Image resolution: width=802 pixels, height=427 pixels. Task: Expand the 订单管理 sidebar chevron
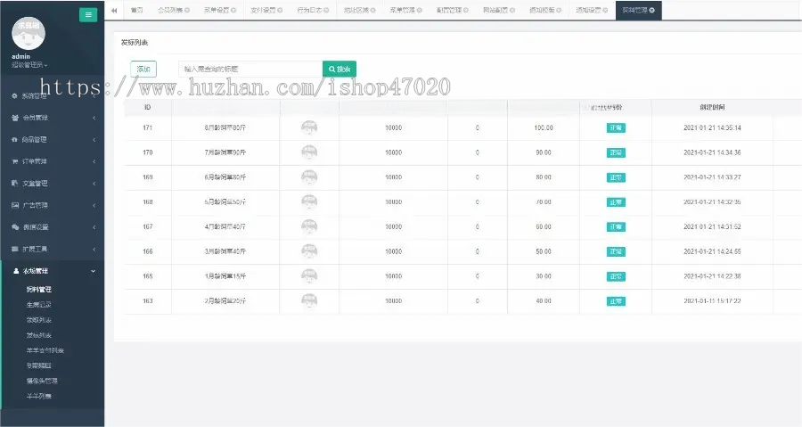click(x=94, y=161)
